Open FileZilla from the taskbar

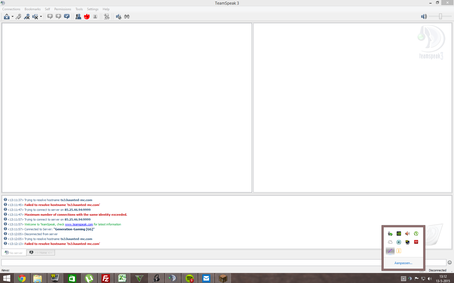pos(106,278)
